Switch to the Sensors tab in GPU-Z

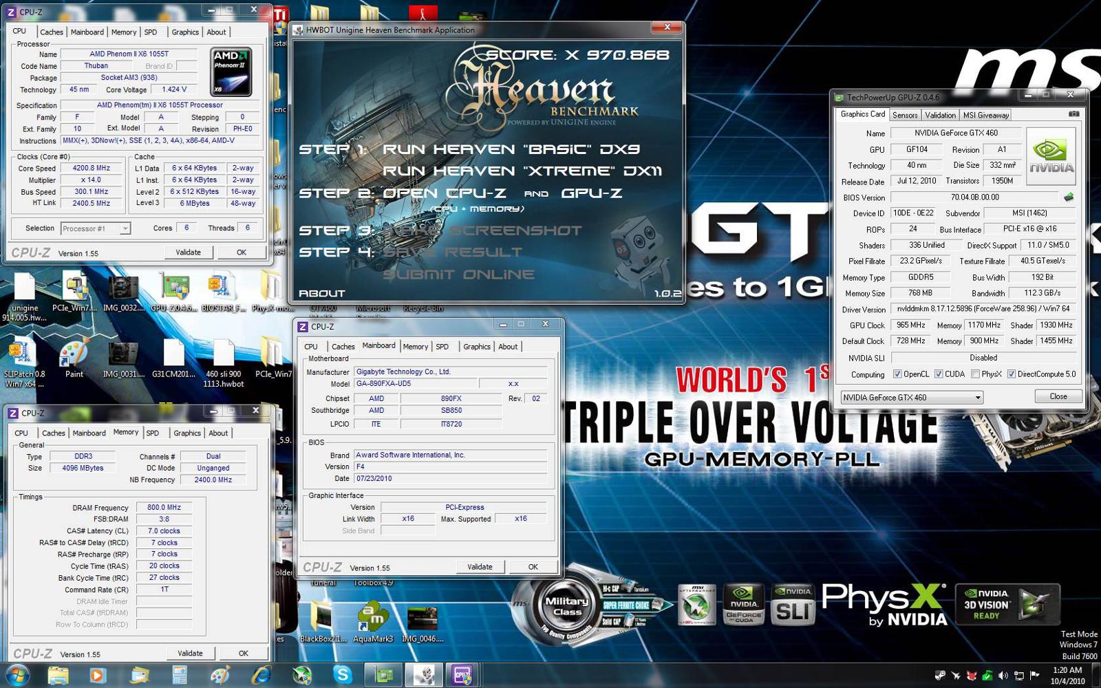905,115
